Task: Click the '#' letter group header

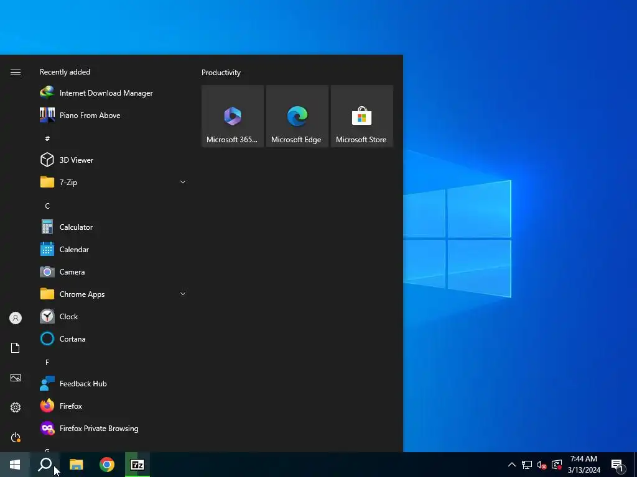Action: tap(47, 139)
